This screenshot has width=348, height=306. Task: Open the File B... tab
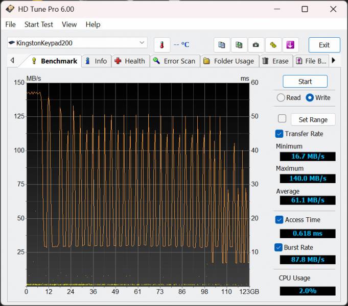tap(311, 61)
